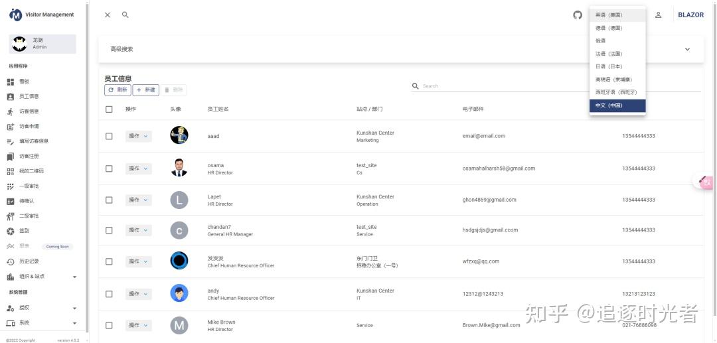Check the Mike Brown row checkbox
This screenshot has height=343, width=717.
pyautogui.click(x=109, y=326)
